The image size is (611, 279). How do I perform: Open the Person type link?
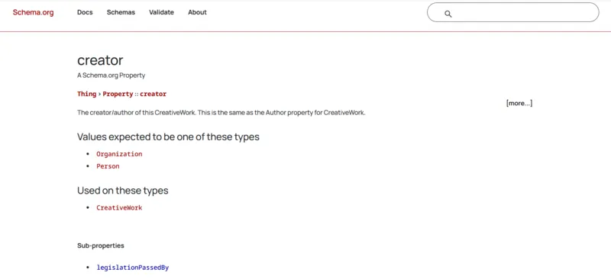click(x=108, y=166)
